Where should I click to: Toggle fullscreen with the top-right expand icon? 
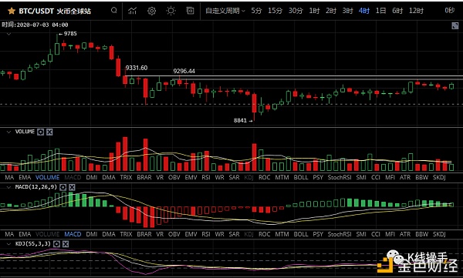click(x=455, y=26)
